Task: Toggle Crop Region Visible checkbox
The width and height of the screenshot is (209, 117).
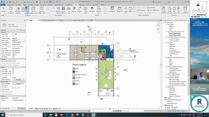Action: coord(13,71)
